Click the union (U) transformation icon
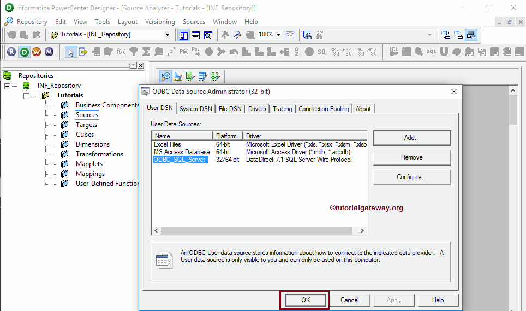This screenshot has height=311, width=526. pyautogui.click(x=444, y=52)
